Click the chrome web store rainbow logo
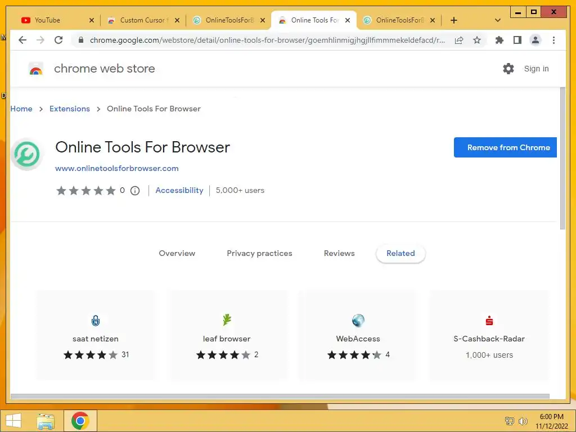The height and width of the screenshot is (432, 576). click(x=36, y=69)
